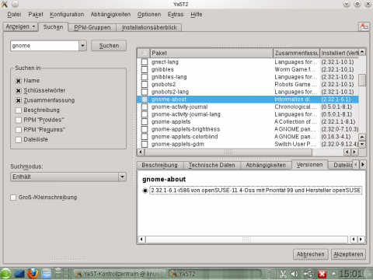Sort packages by the Paket column
The image size is (373, 280).
[x=211, y=53]
